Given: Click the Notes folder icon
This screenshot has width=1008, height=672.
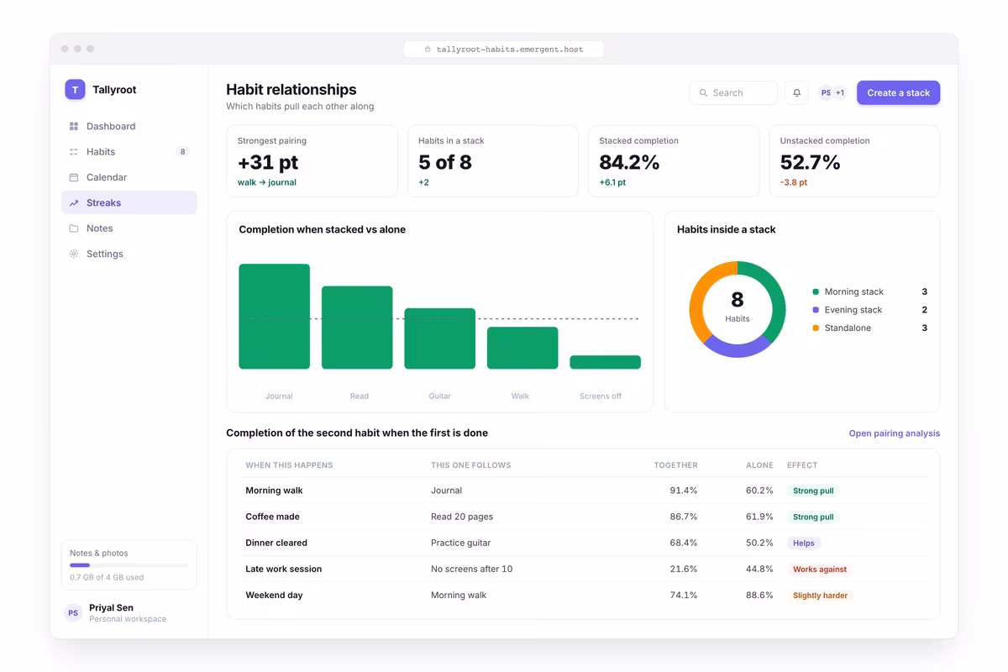Looking at the screenshot, I should [74, 228].
